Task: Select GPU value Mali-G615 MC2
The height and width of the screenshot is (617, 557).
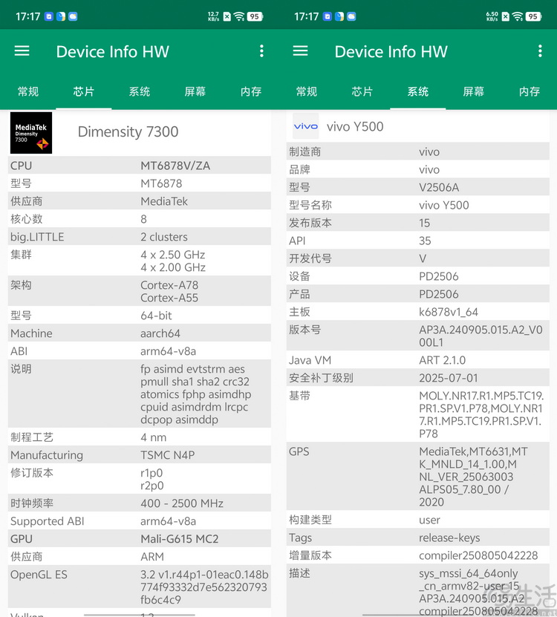Action: point(180,539)
